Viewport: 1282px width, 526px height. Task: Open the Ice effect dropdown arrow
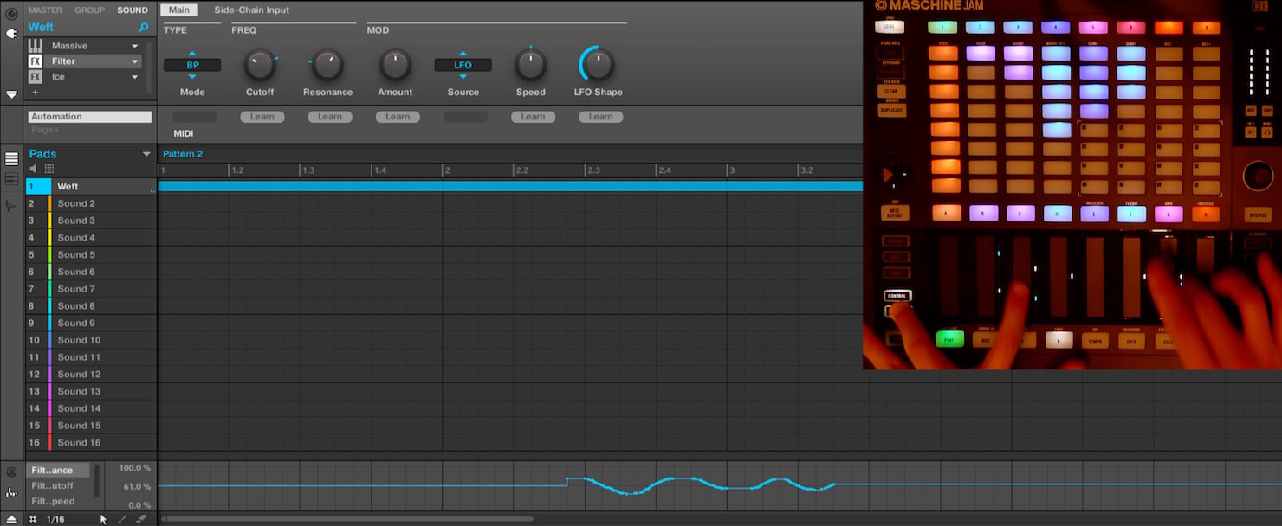(135, 77)
